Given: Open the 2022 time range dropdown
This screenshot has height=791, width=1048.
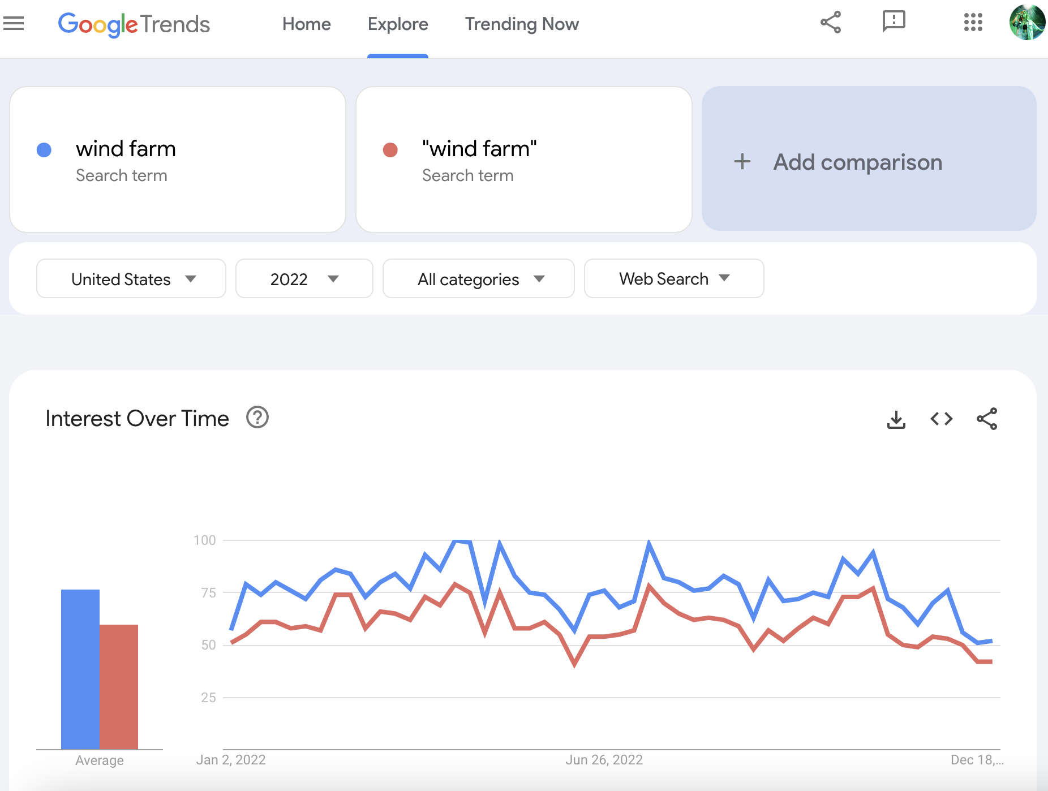Looking at the screenshot, I should tap(304, 279).
